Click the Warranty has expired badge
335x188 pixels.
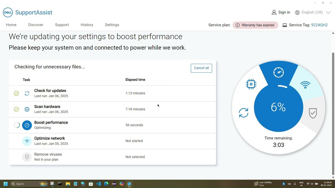255,25
